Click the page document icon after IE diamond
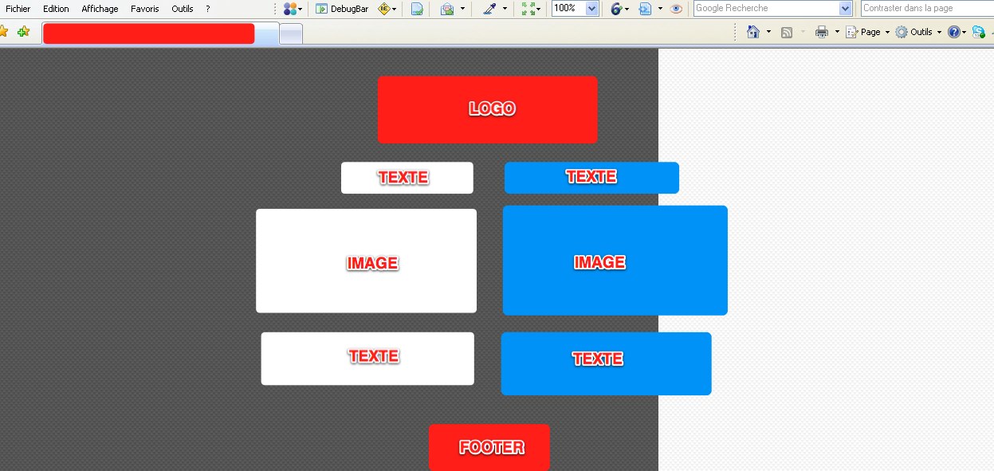The width and height of the screenshot is (994, 471). click(417, 9)
